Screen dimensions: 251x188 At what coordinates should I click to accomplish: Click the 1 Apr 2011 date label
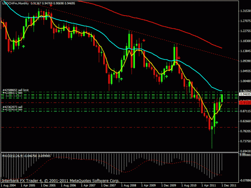click(208, 186)
